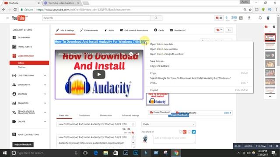The height and width of the screenshot is (157, 280).
Task: Open Playlists under Video Manager
Action: click(21, 67)
